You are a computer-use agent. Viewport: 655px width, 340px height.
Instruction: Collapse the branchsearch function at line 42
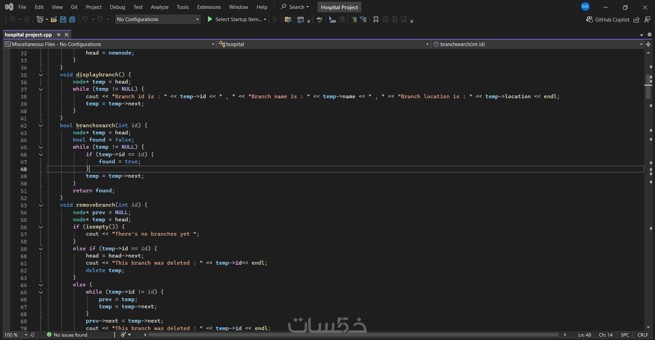pos(41,126)
